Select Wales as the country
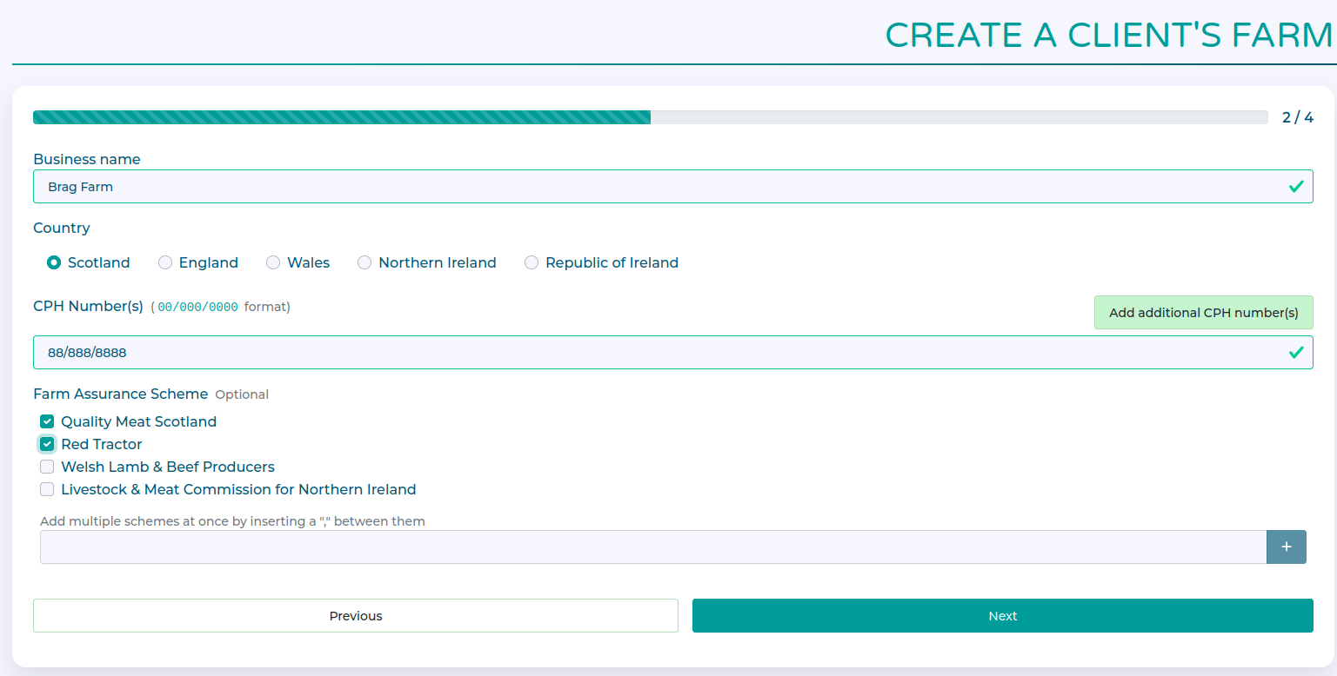Screen dimensions: 1337x676 273,263
